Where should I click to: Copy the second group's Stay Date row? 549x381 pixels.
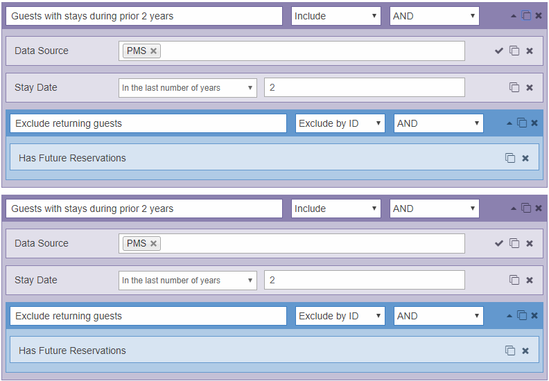(x=514, y=280)
